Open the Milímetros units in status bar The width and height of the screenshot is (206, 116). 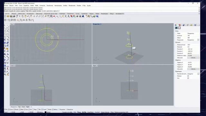tap(40, 112)
